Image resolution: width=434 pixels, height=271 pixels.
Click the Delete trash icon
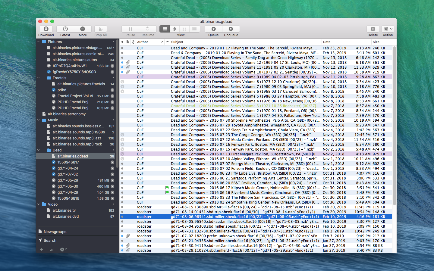tap(373, 29)
